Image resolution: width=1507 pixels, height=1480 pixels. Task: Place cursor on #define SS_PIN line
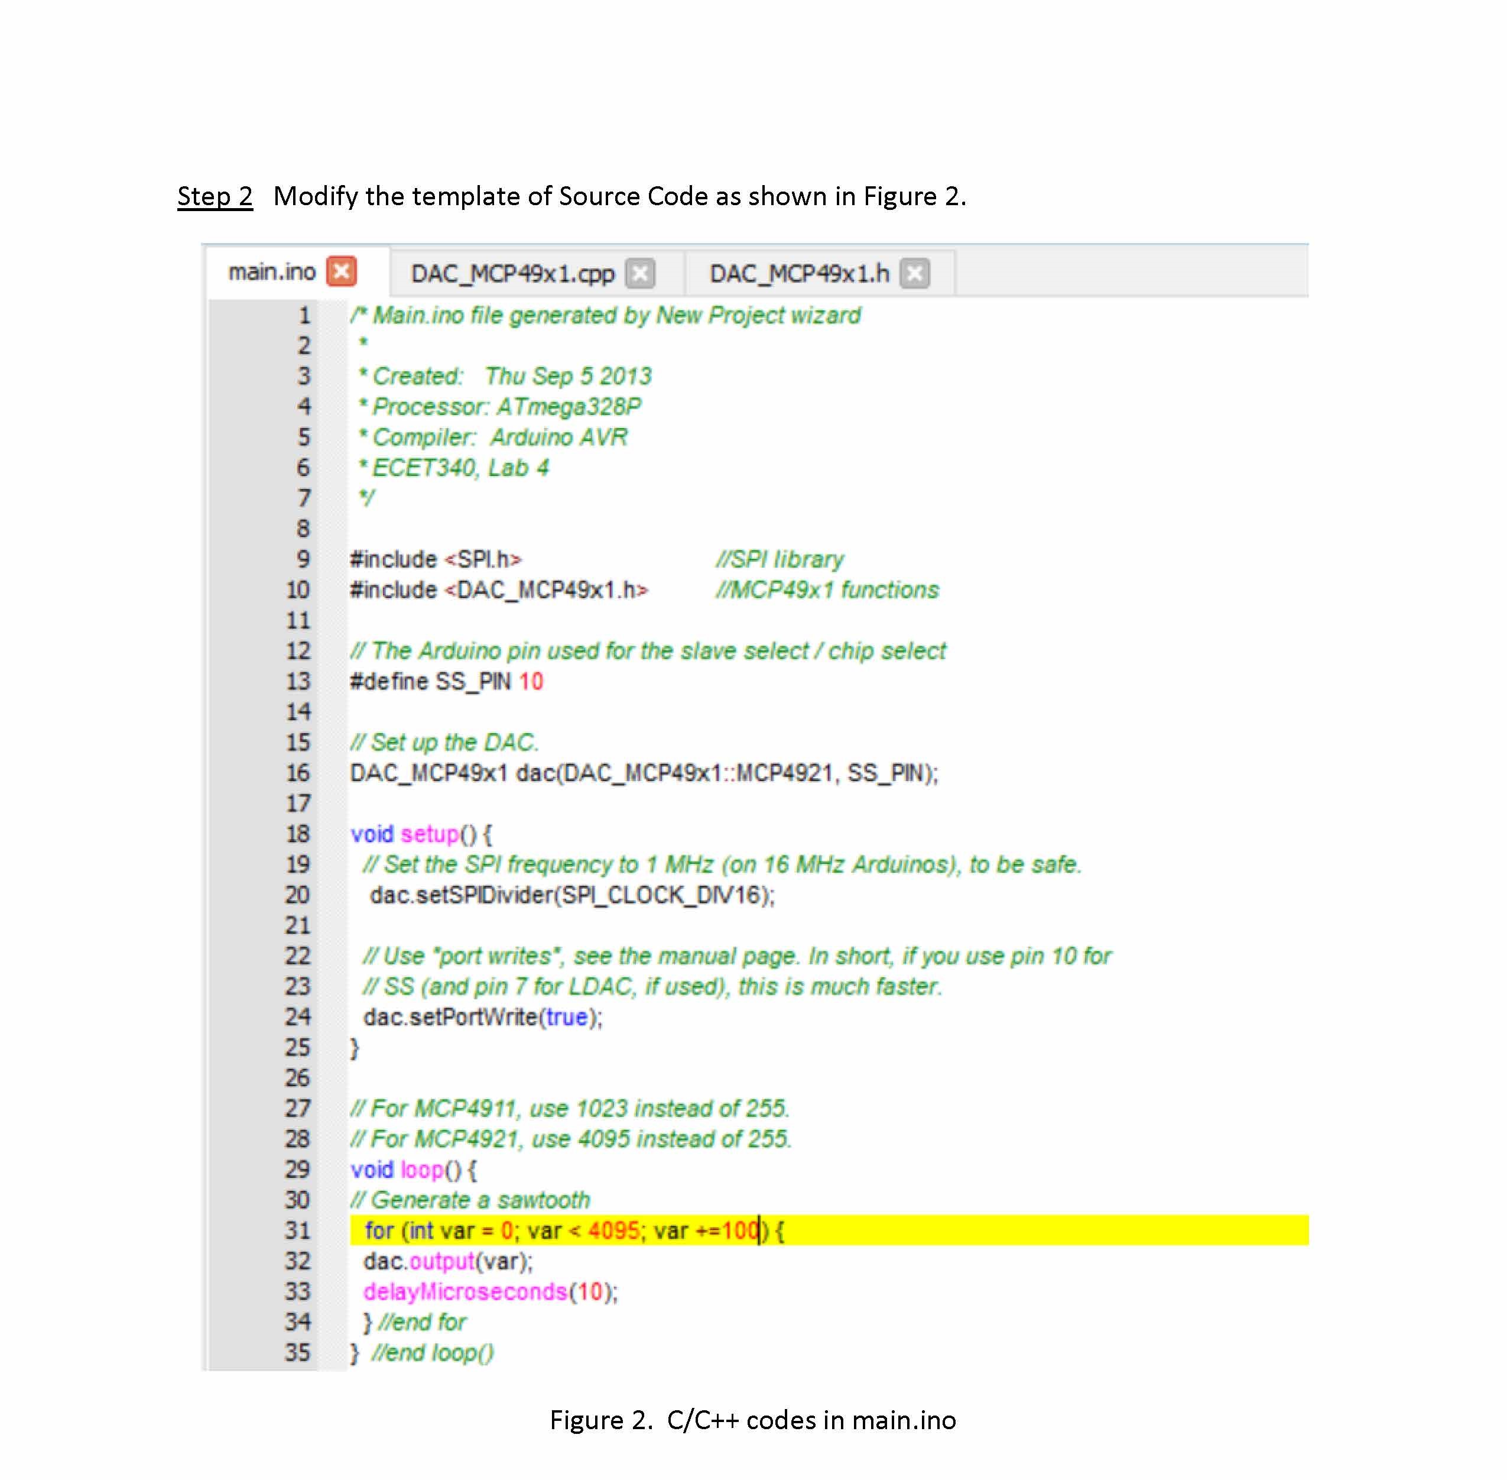pyautogui.click(x=446, y=682)
